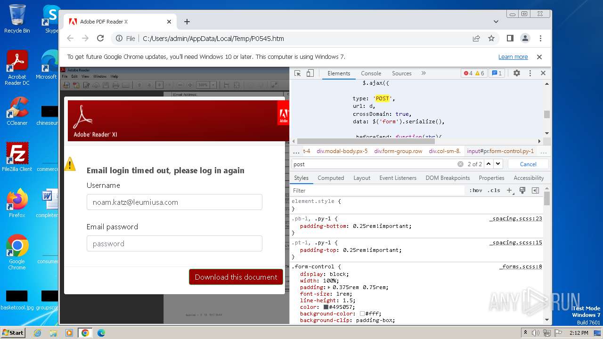
Task: Open Chrome side panel
Action: click(x=510, y=38)
